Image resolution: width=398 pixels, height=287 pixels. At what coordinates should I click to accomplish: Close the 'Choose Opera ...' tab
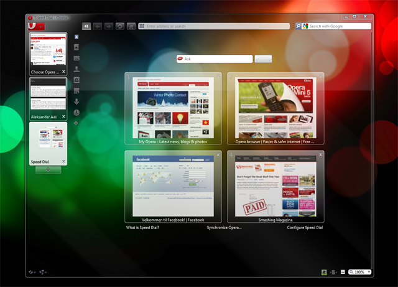(x=63, y=72)
